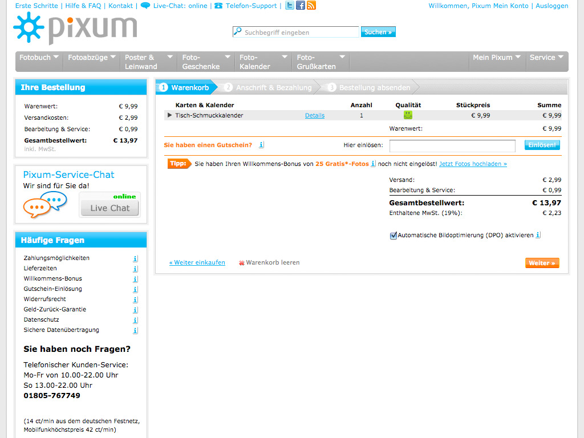Expand the Tisch-Schmuckkalender row triangle
Screen dimensions: 584x438
click(x=169, y=115)
